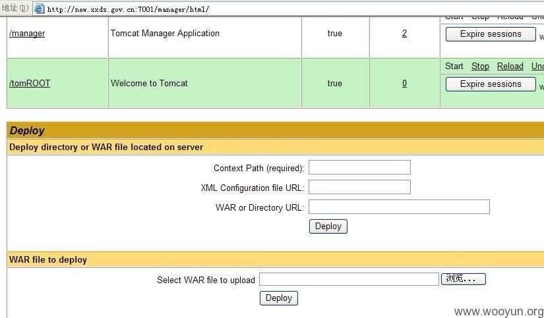This screenshot has height=318, width=544.
Task: Click the XML Configuration file URL field
Action: click(x=359, y=187)
